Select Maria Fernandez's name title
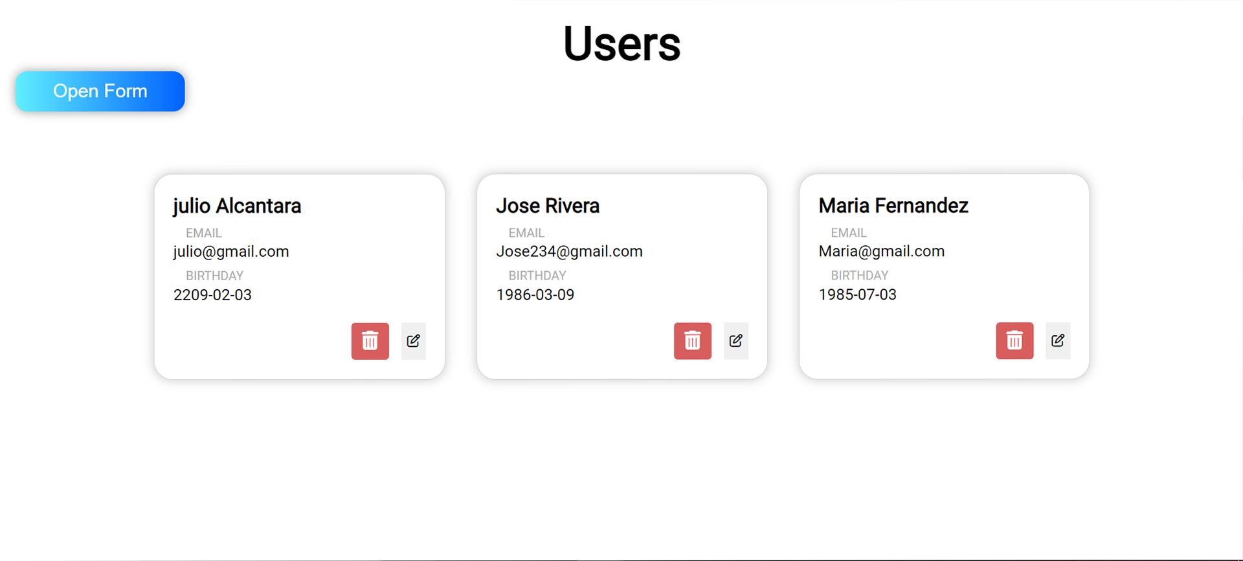Viewport: 1243px width, 561px height. click(x=893, y=206)
